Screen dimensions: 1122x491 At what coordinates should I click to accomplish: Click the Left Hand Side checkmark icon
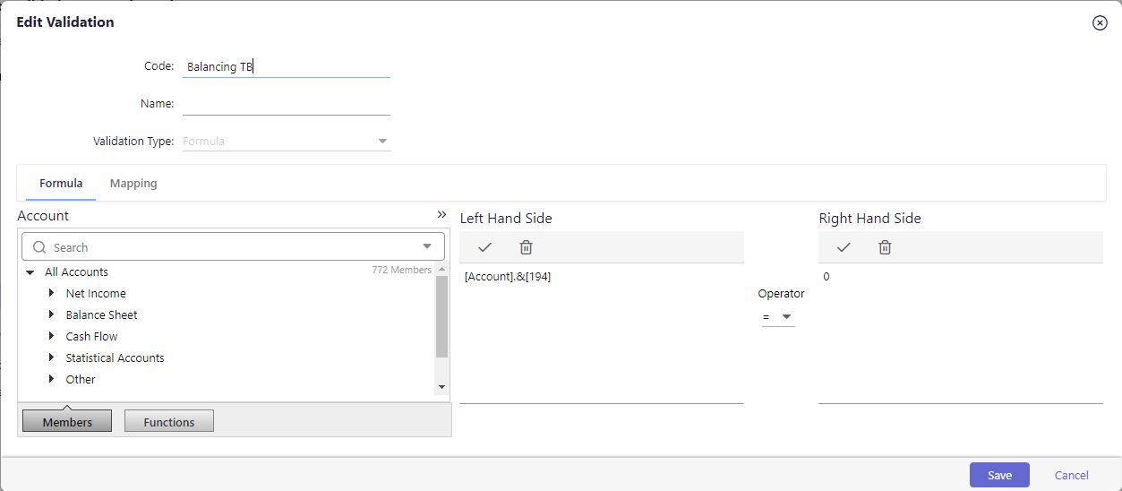click(x=485, y=247)
